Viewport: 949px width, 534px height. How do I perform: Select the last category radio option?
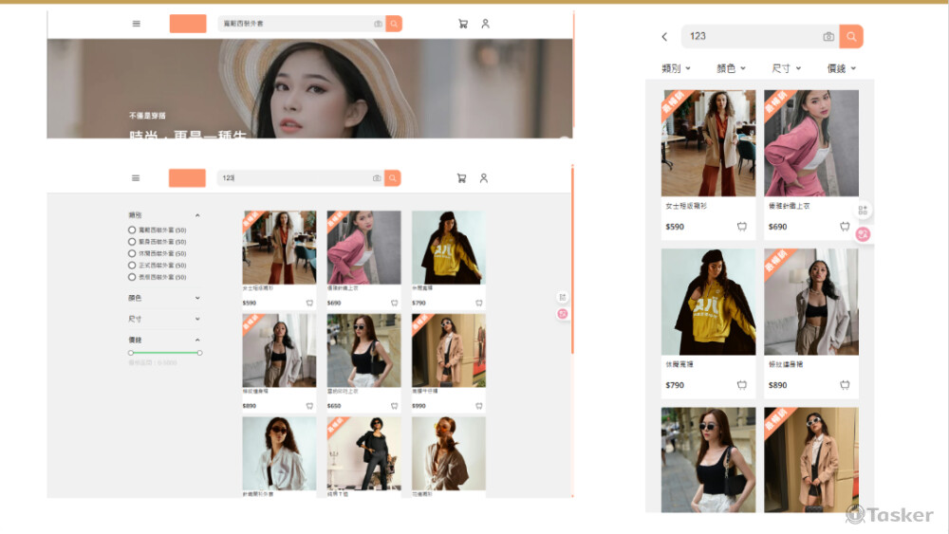132,278
